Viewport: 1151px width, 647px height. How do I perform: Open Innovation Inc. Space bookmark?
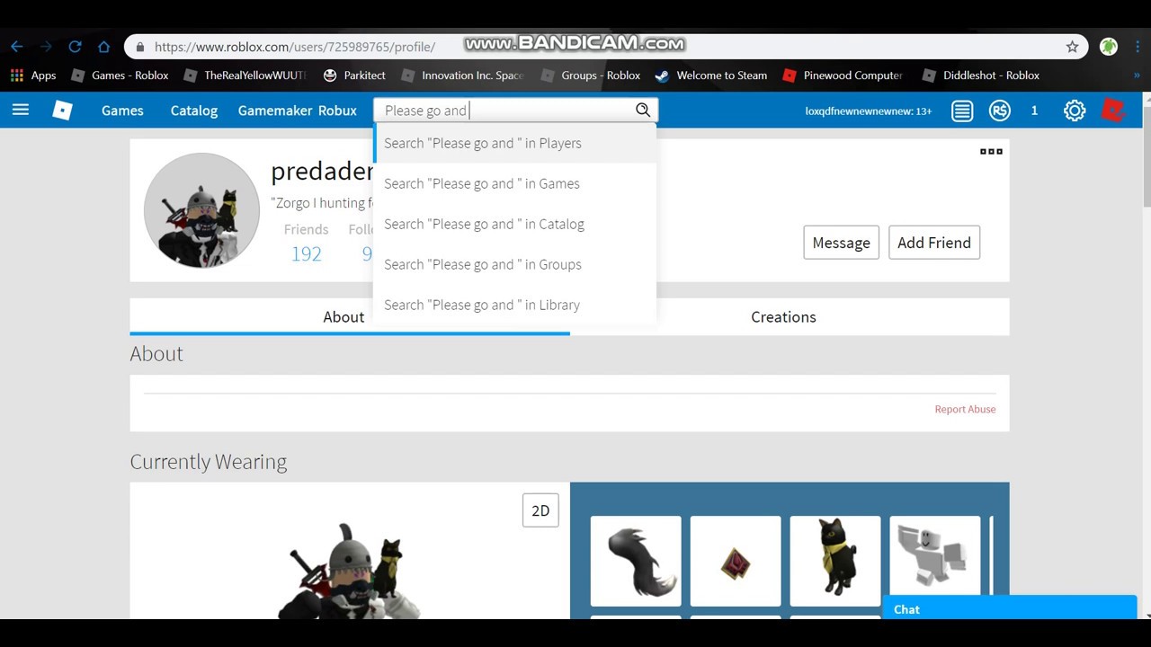point(462,75)
